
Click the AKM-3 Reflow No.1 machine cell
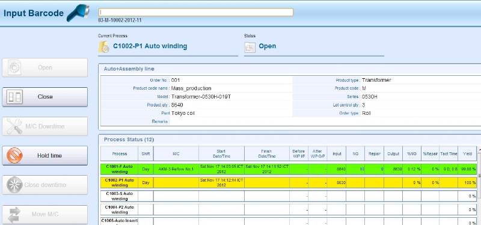[176, 169]
